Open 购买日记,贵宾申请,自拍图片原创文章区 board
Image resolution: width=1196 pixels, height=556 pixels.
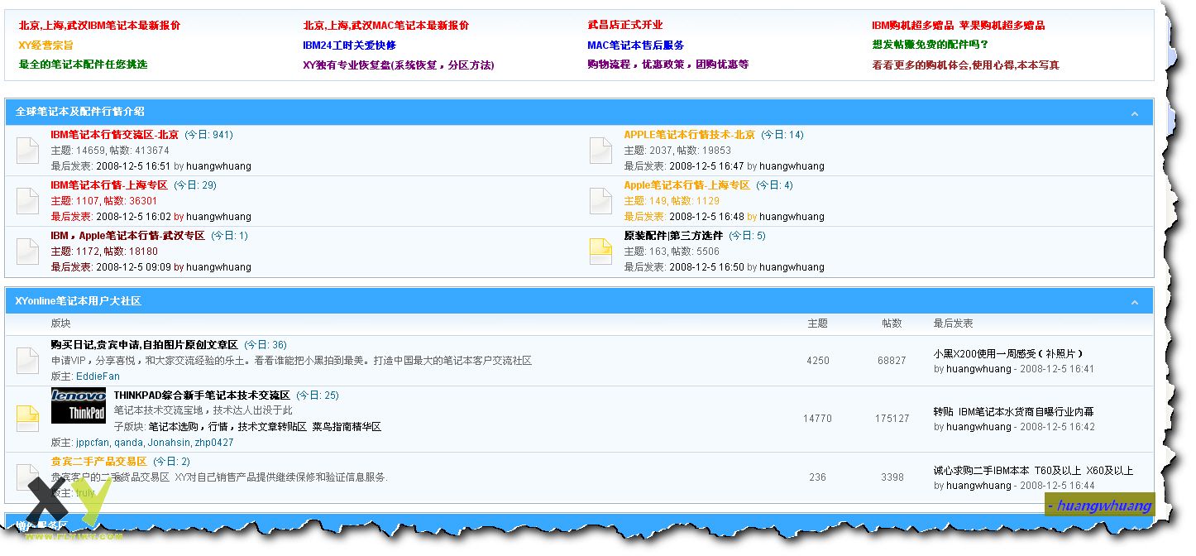(144, 345)
